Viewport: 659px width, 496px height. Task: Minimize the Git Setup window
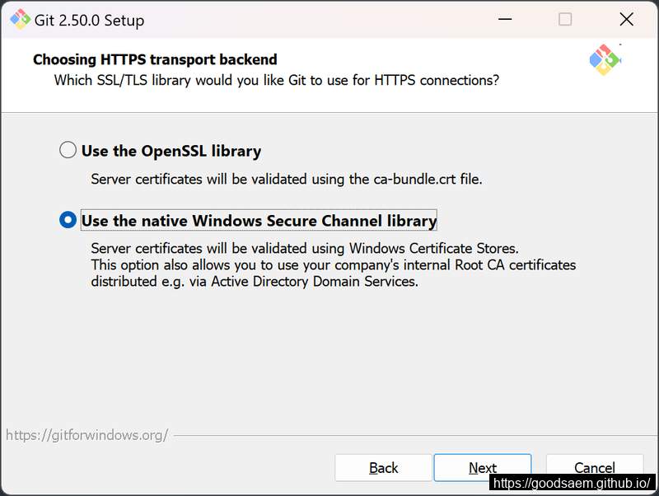[505, 19]
